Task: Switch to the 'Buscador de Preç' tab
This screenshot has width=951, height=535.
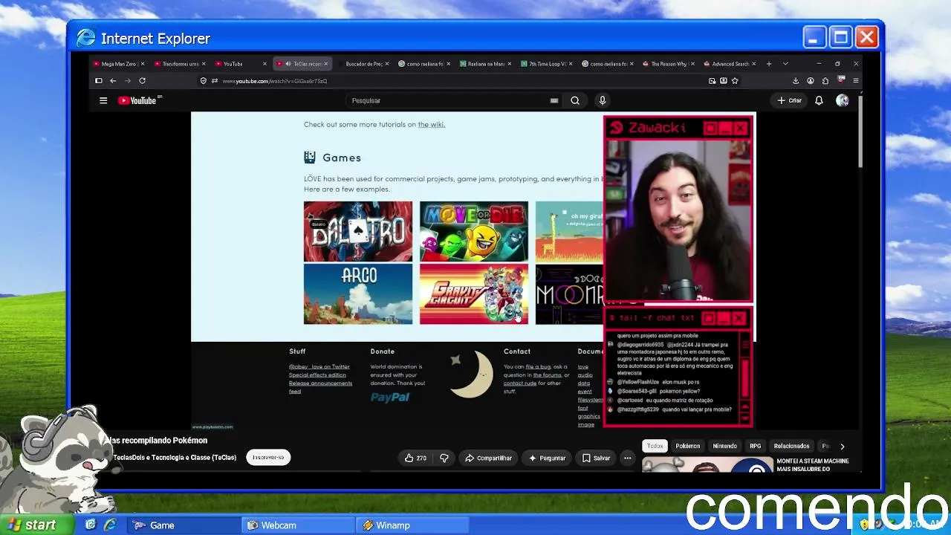Action: (364, 64)
